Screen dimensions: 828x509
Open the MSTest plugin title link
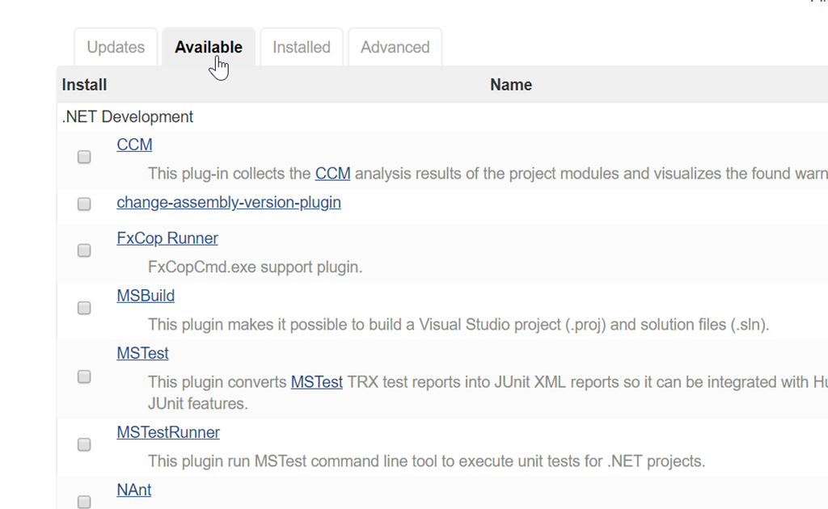[x=142, y=354]
